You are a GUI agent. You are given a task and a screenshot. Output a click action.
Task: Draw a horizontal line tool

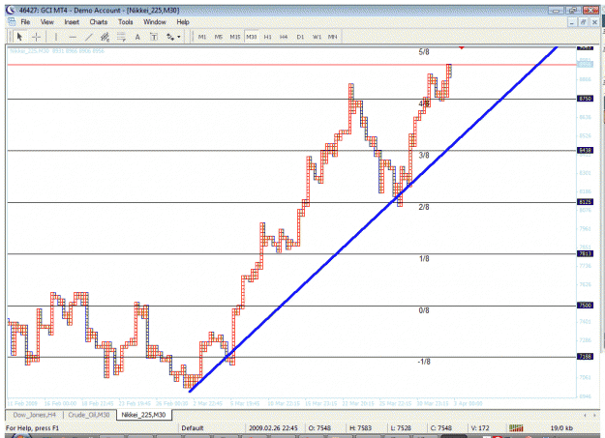(73, 37)
